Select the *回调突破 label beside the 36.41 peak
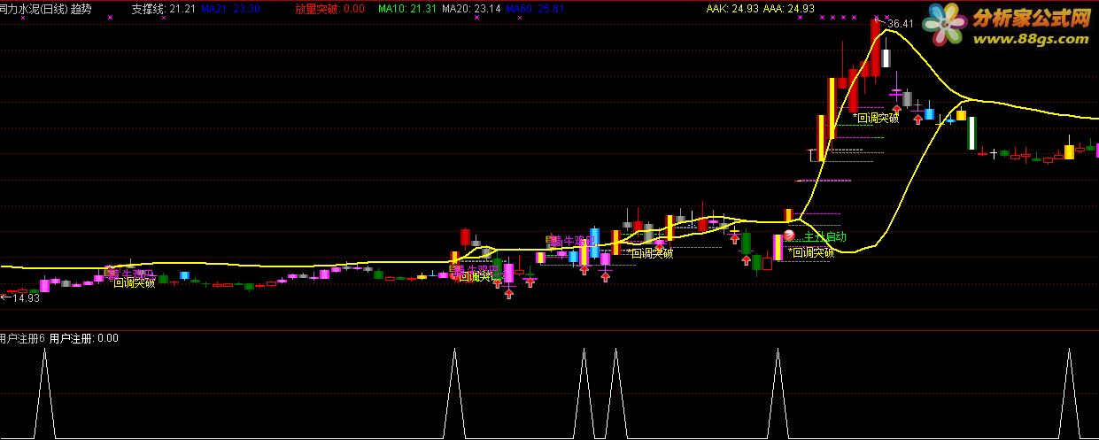The height and width of the screenshot is (440, 1099). tap(876, 117)
